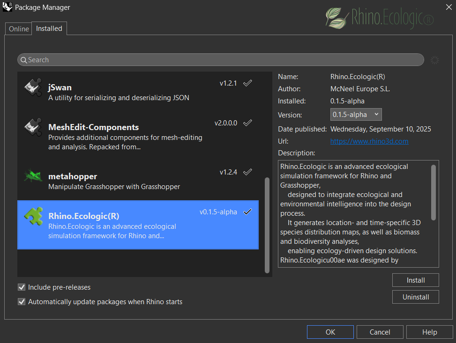Click the MeshEdit-Components installed checkmark
Screen dimensions: 456x343
coord(247,123)
